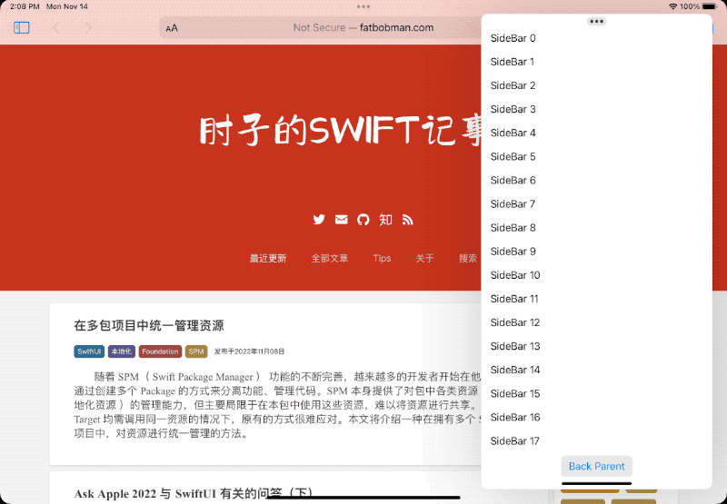Toggle the Safari sidebar button
727x504 pixels.
point(21,28)
